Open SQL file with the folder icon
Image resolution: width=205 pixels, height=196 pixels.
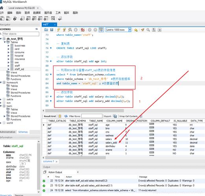click(x=46, y=30)
